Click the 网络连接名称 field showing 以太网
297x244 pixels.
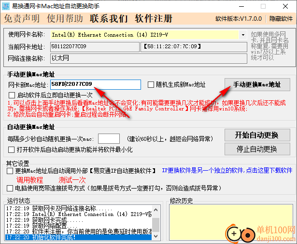[x=149, y=58]
